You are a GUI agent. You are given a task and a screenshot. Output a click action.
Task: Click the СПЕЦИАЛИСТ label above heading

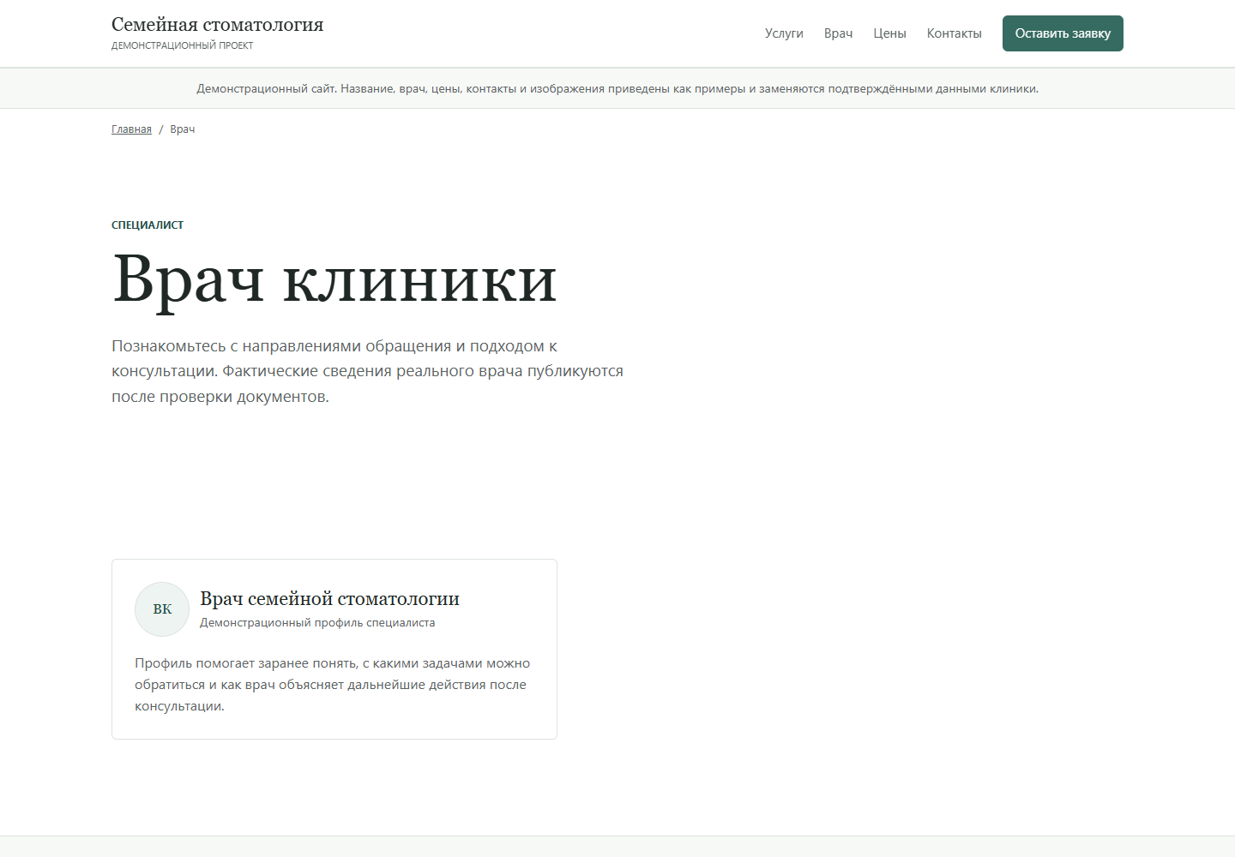tap(148, 225)
